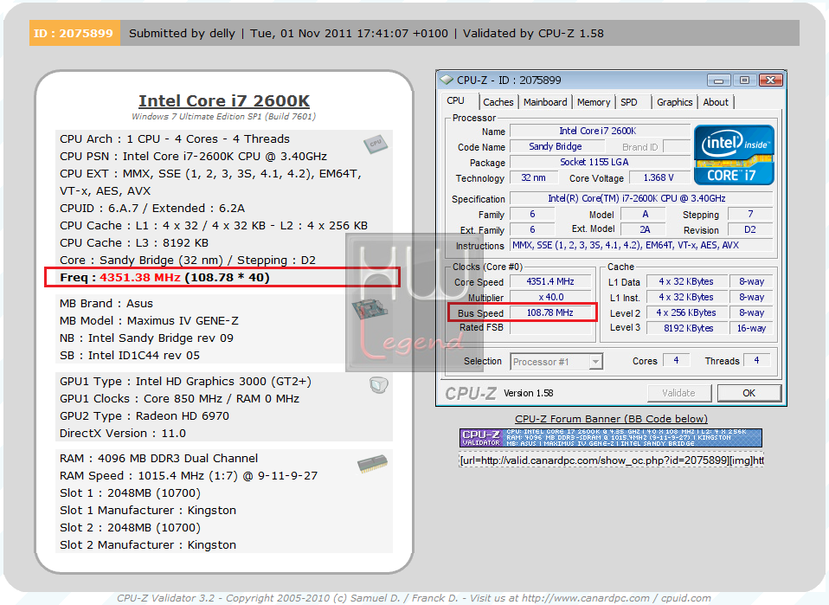Click the 'CPU Cache : L3 : 8192 KB' line
This screenshot has height=605, width=829.
coord(134,242)
